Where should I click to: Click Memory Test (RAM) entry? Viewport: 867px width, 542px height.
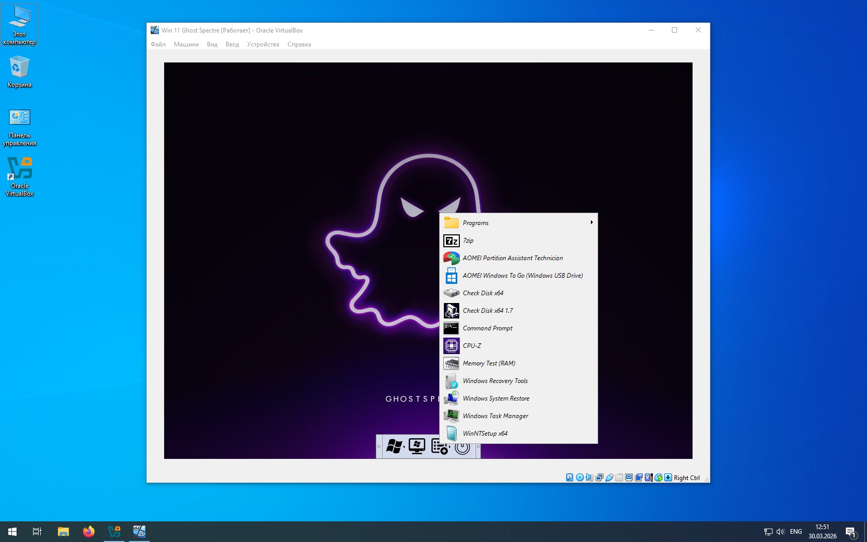coord(489,363)
